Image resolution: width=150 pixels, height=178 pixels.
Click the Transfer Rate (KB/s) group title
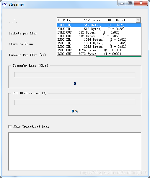30,66
